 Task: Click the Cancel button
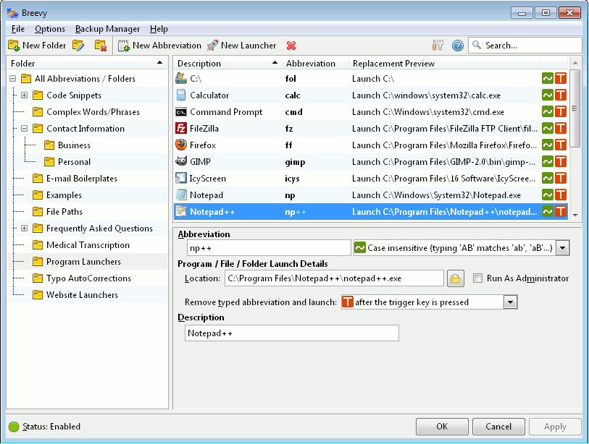click(498, 427)
